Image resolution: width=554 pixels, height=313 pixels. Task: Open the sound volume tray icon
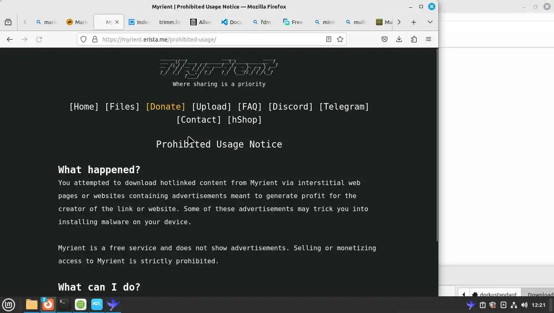(x=524, y=305)
